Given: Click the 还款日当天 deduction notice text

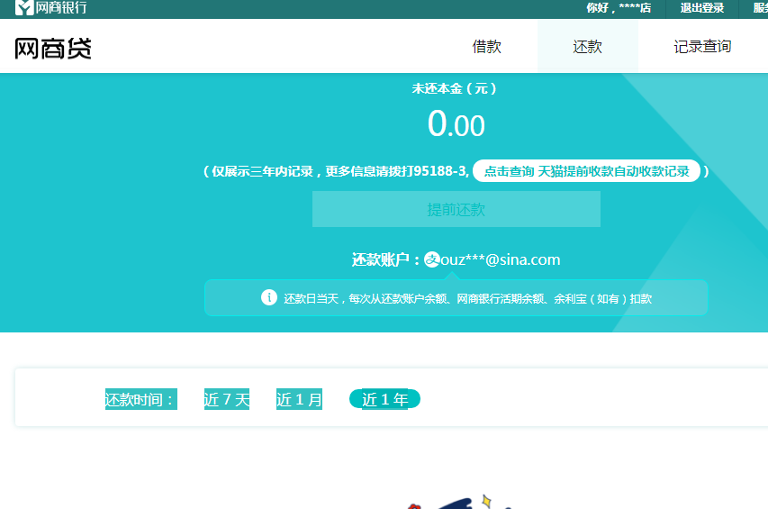Looking at the screenshot, I should [x=468, y=298].
